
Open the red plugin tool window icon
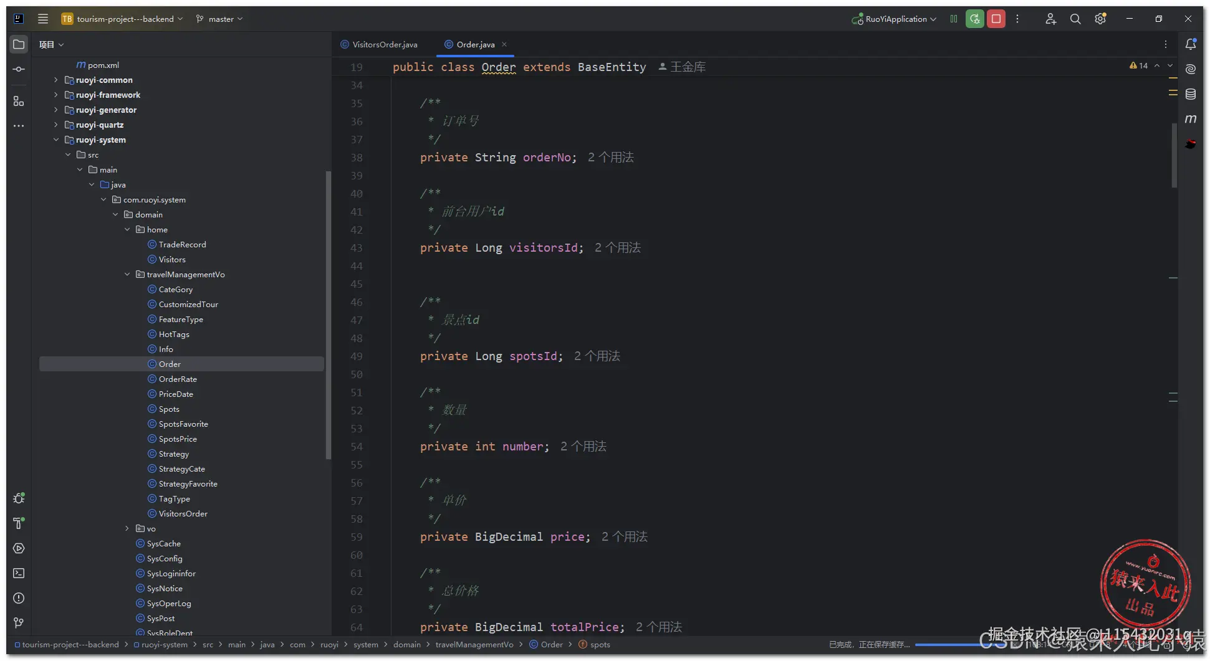point(1191,144)
